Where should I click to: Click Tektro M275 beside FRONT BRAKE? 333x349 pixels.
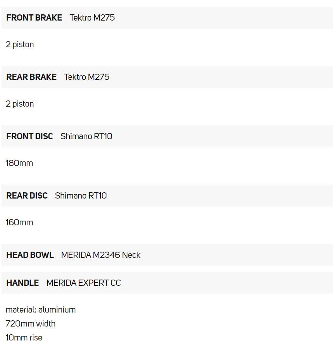click(x=92, y=18)
